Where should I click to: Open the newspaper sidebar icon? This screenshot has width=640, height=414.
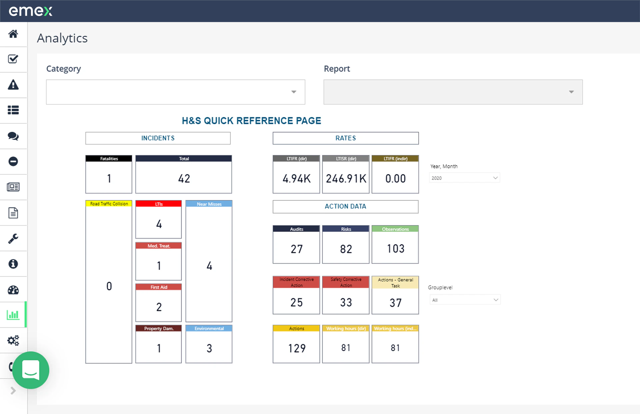pyautogui.click(x=13, y=187)
